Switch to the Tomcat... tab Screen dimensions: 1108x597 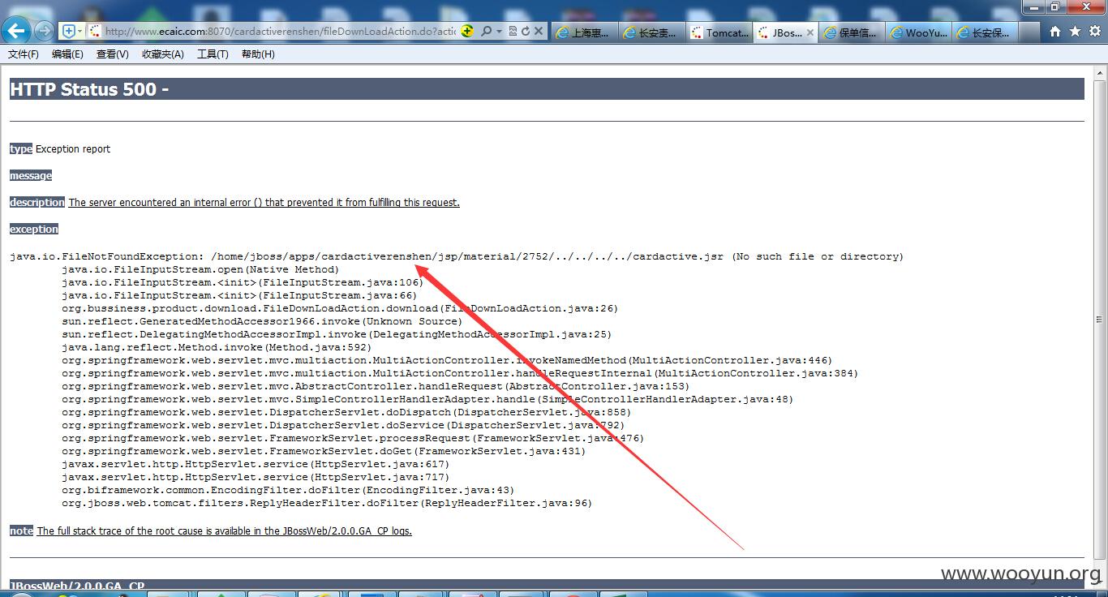tap(719, 32)
